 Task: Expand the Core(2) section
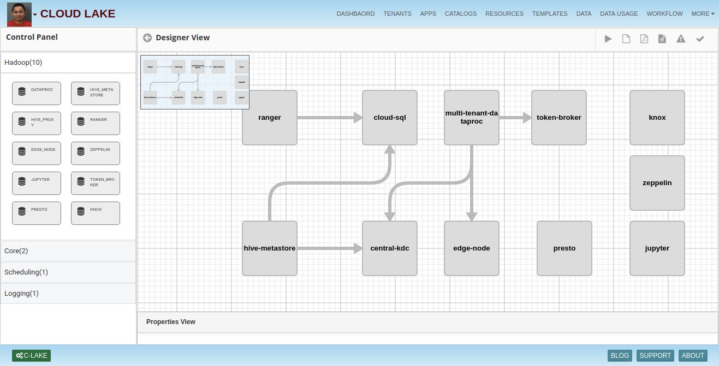68,251
